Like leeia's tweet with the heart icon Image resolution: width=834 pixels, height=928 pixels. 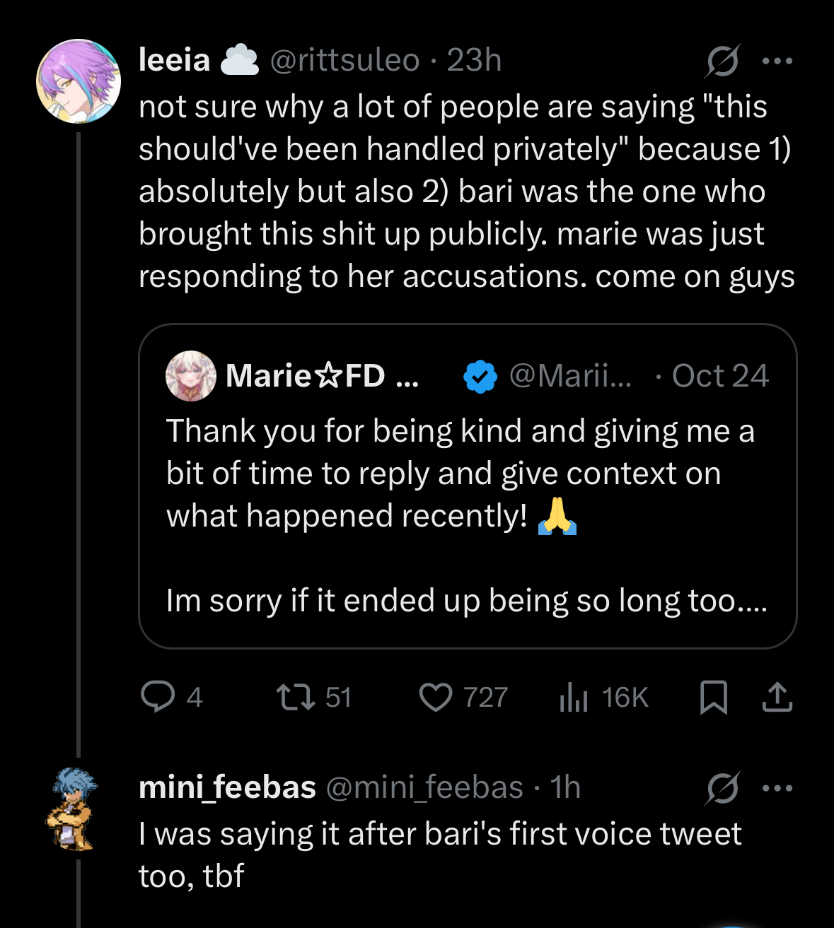point(436,697)
